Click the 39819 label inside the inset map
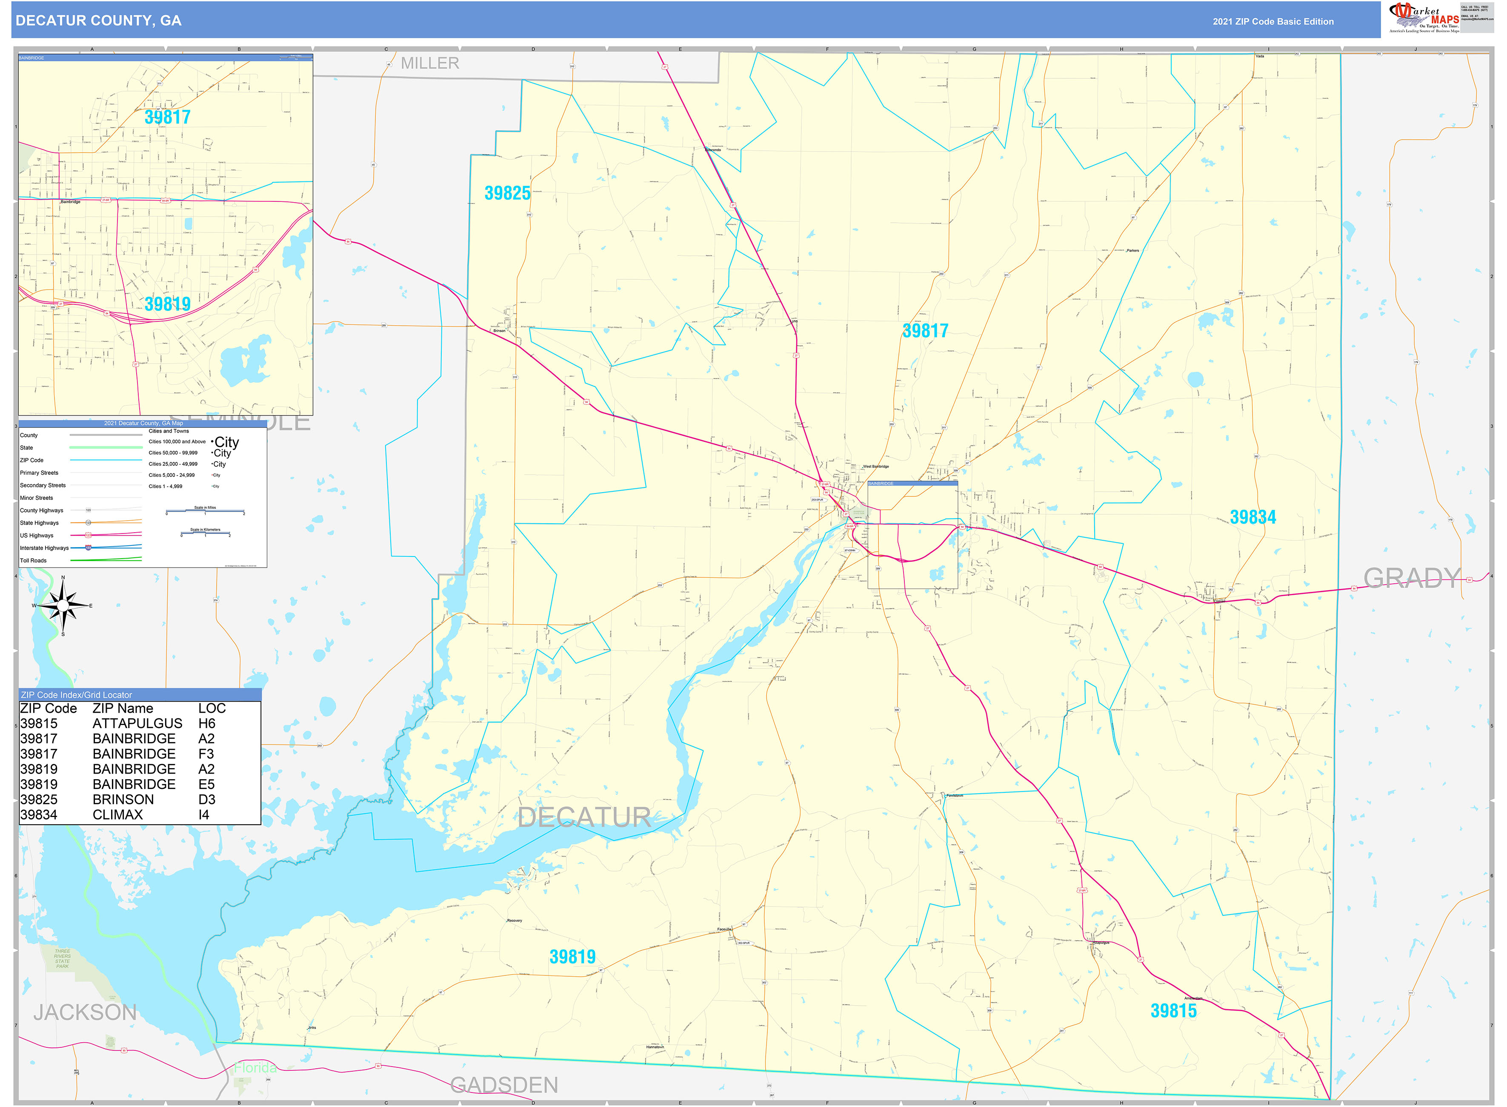This screenshot has height=1107, width=1507. (167, 304)
